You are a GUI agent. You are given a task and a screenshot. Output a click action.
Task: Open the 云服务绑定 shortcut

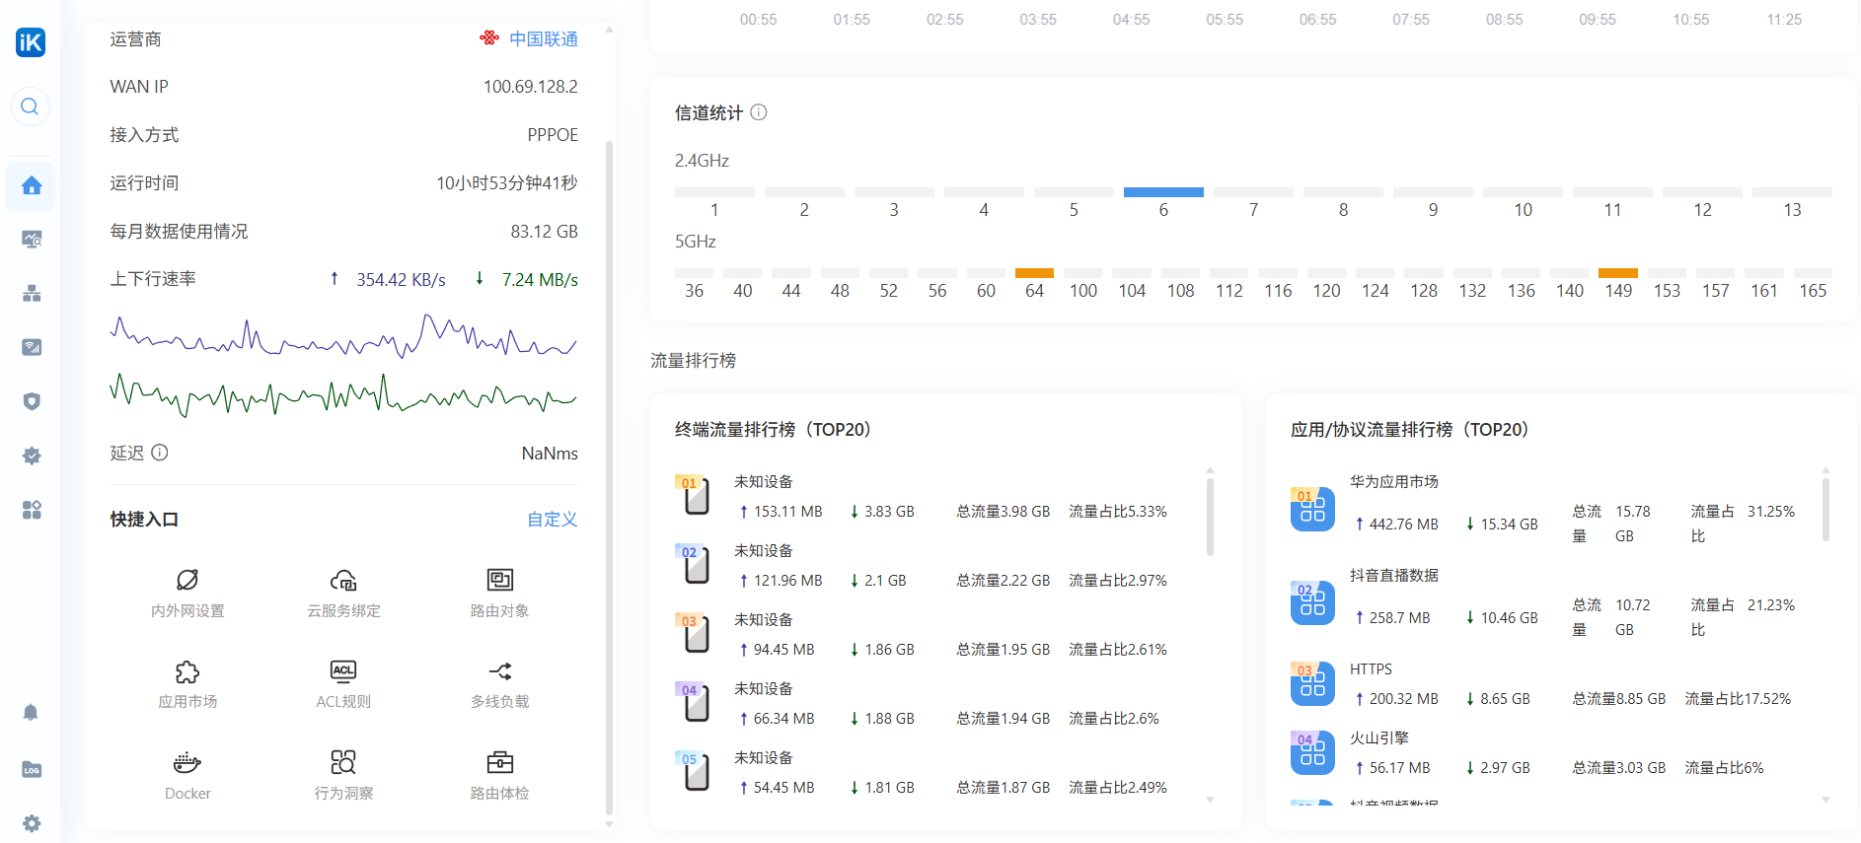pos(343,592)
